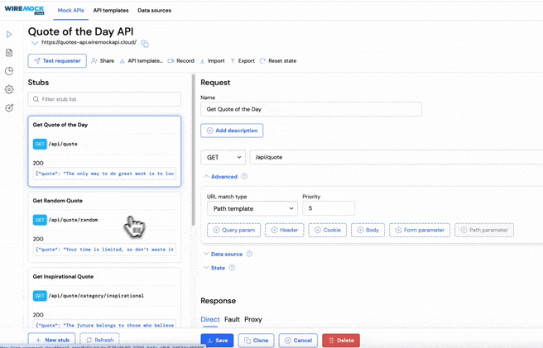Expand the Data source section
543x348 pixels.
(223, 254)
